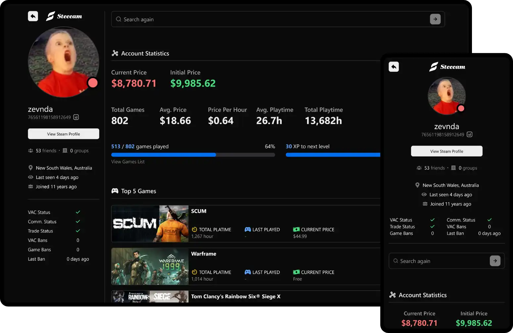513x333 pixels.
Task: Click the Warframe last played gamepad icon
Action: [248, 272]
